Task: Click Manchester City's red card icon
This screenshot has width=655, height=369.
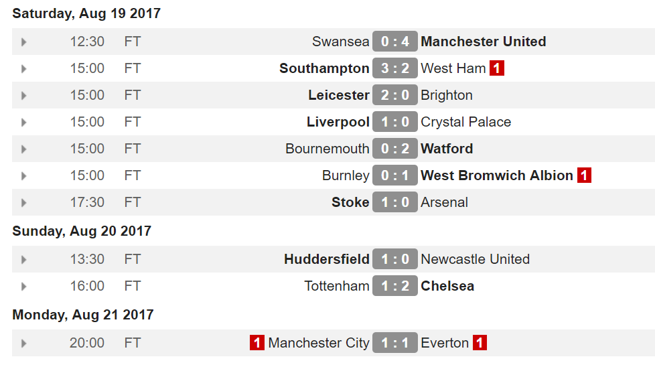Action: click(x=257, y=343)
